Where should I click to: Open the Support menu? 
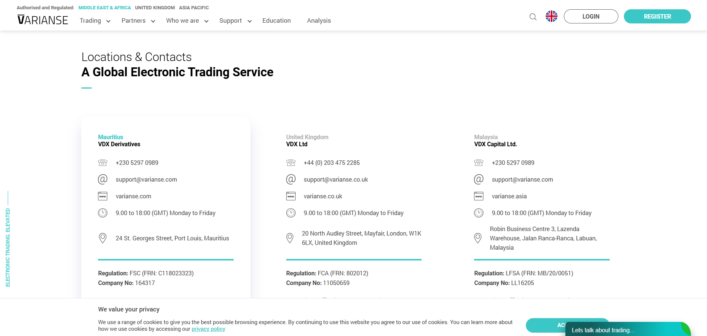[x=230, y=20]
